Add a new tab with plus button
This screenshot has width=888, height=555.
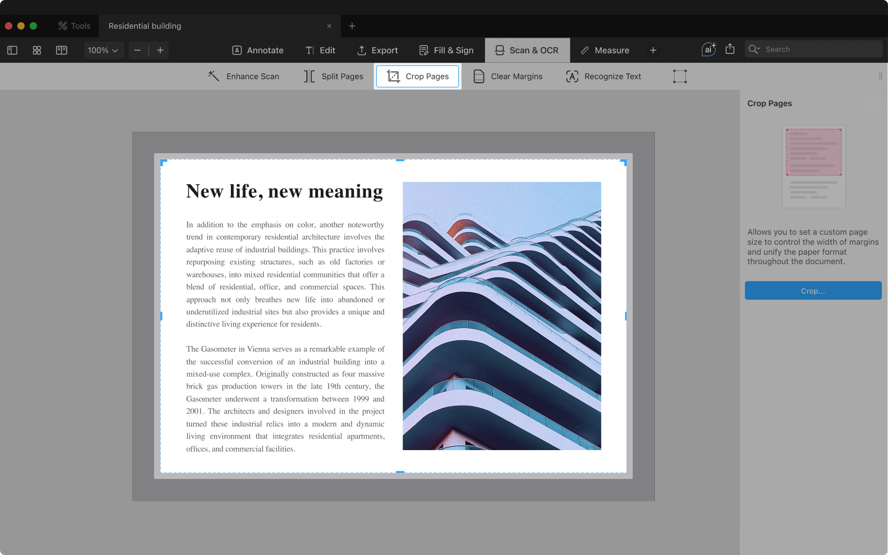pyautogui.click(x=352, y=26)
